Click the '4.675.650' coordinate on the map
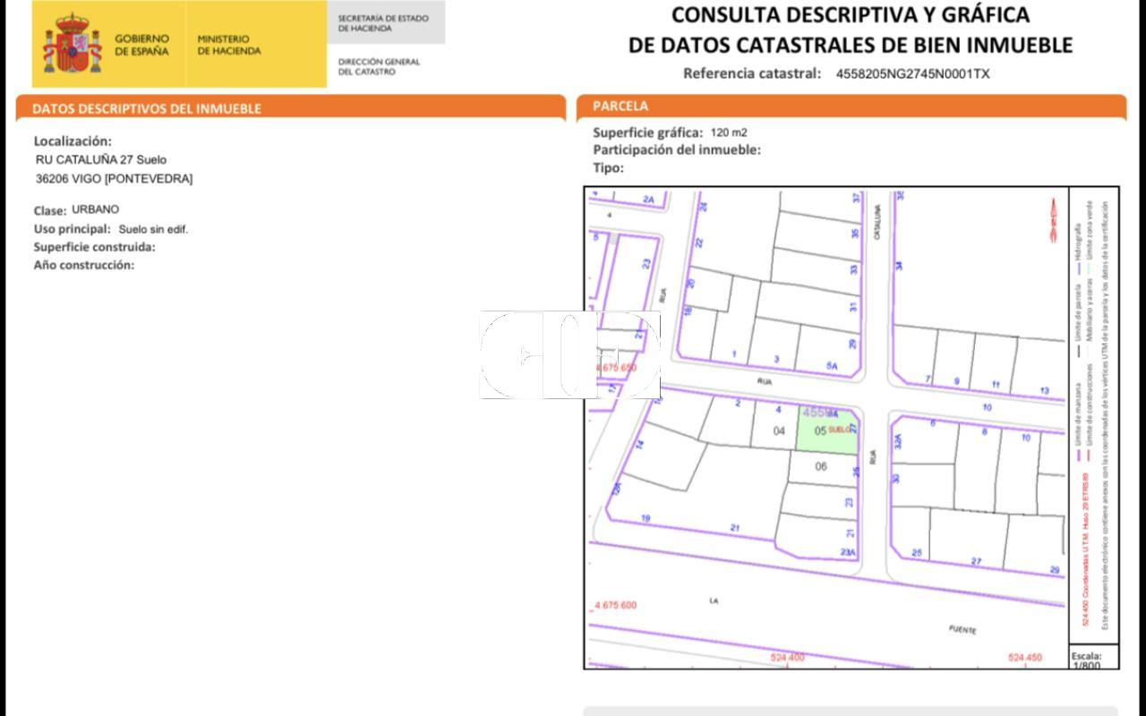Viewport: 1146px width, 716px height. point(616,368)
